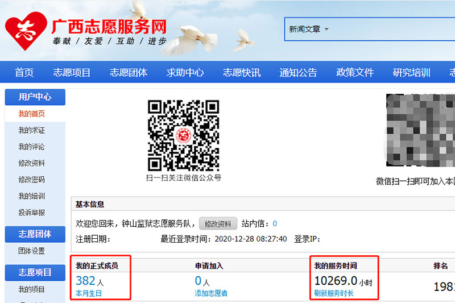This screenshot has width=455, height=303.
Task: Click the blurred join-team QR code
Action: (x=420, y=130)
